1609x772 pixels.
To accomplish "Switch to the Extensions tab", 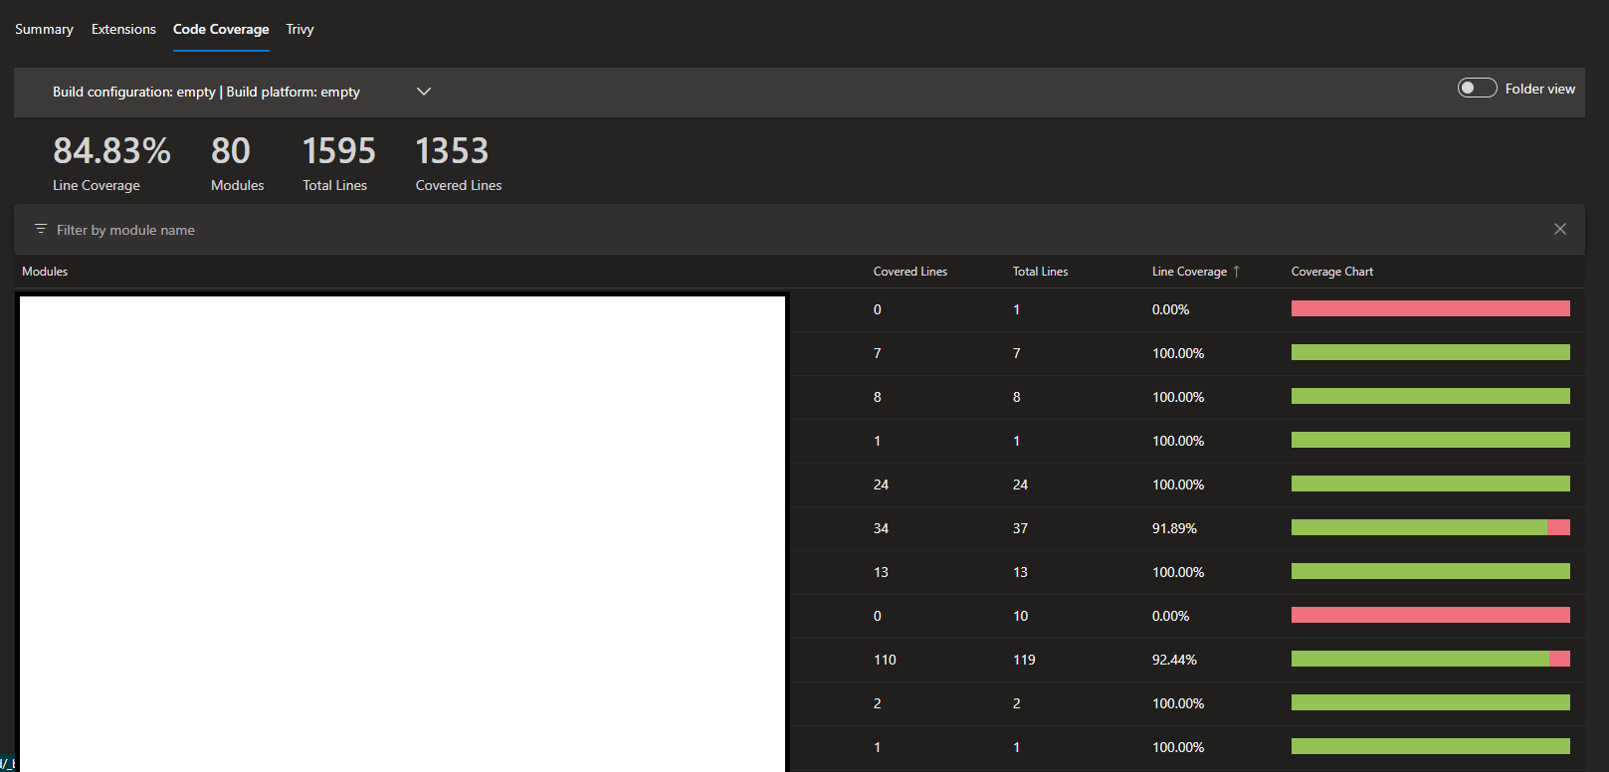I will tap(123, 29).
